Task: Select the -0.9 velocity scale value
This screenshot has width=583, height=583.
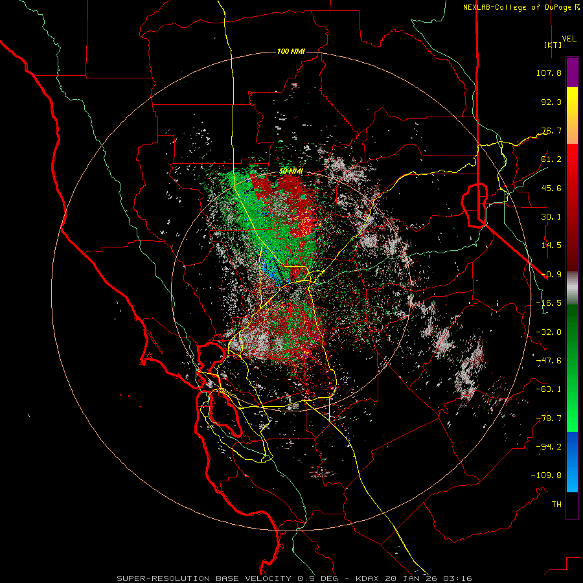Action: (x=551, y=275)
